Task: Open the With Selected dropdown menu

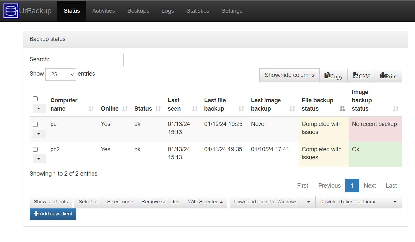Action: 205,202
